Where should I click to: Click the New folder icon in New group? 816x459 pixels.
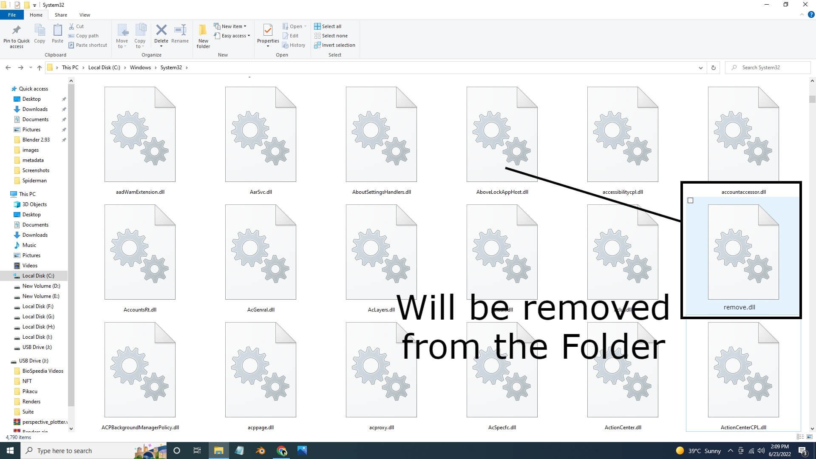[x=203, y=35]
